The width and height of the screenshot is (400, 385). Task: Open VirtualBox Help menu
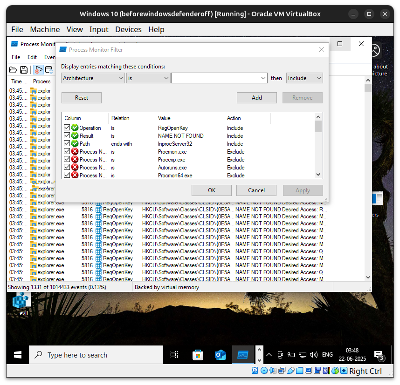(156, 29)
